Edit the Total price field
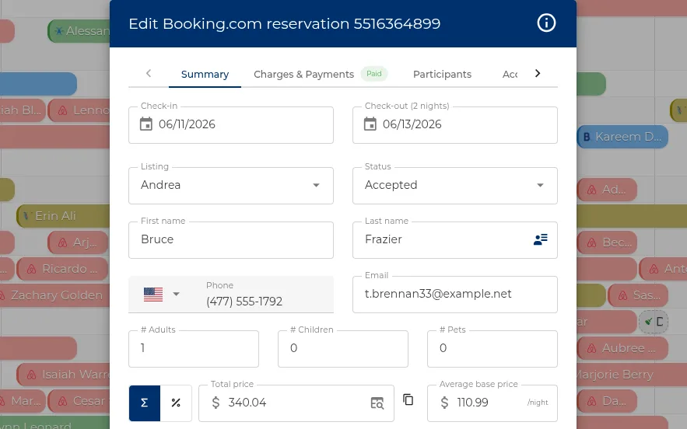687x429 pixels. pos(296,403)
